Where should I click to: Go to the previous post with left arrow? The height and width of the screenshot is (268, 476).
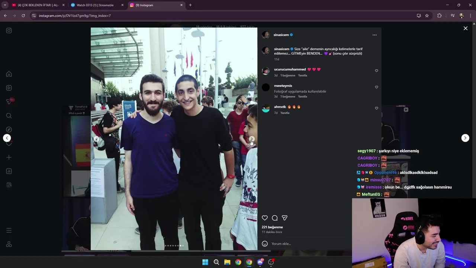coord(7,138)
